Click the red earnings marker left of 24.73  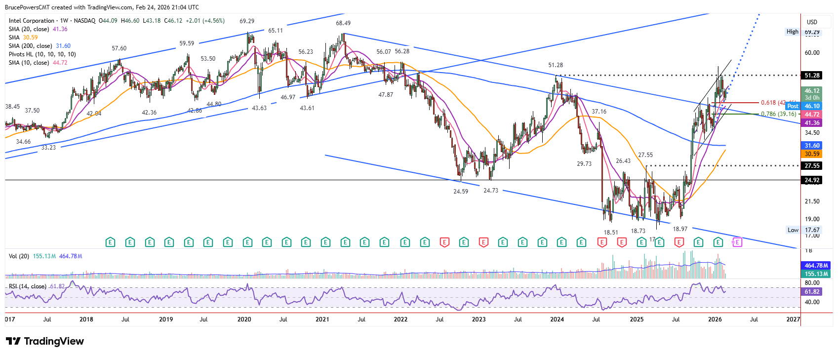(483, 242)
